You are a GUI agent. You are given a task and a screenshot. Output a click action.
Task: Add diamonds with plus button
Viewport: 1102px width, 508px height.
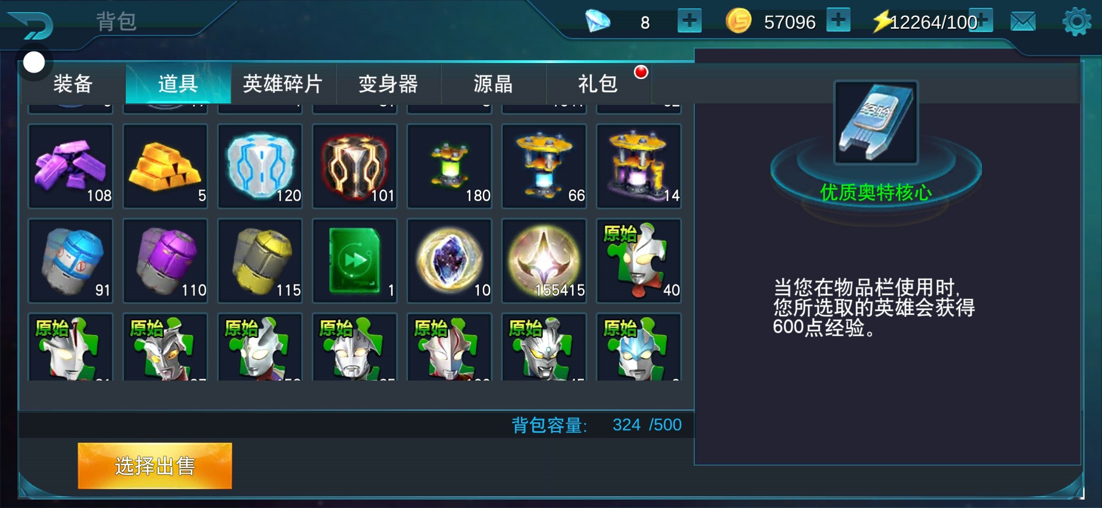point(689,21)
